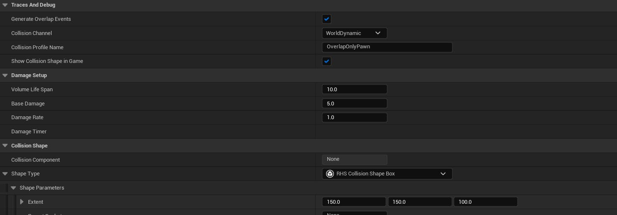Open the Collision Channel WorldDynamic dropdown

[354, 33]
